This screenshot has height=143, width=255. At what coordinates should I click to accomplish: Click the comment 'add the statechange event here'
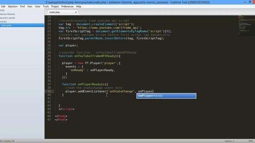pyautogui.click(x=94, y=88)
